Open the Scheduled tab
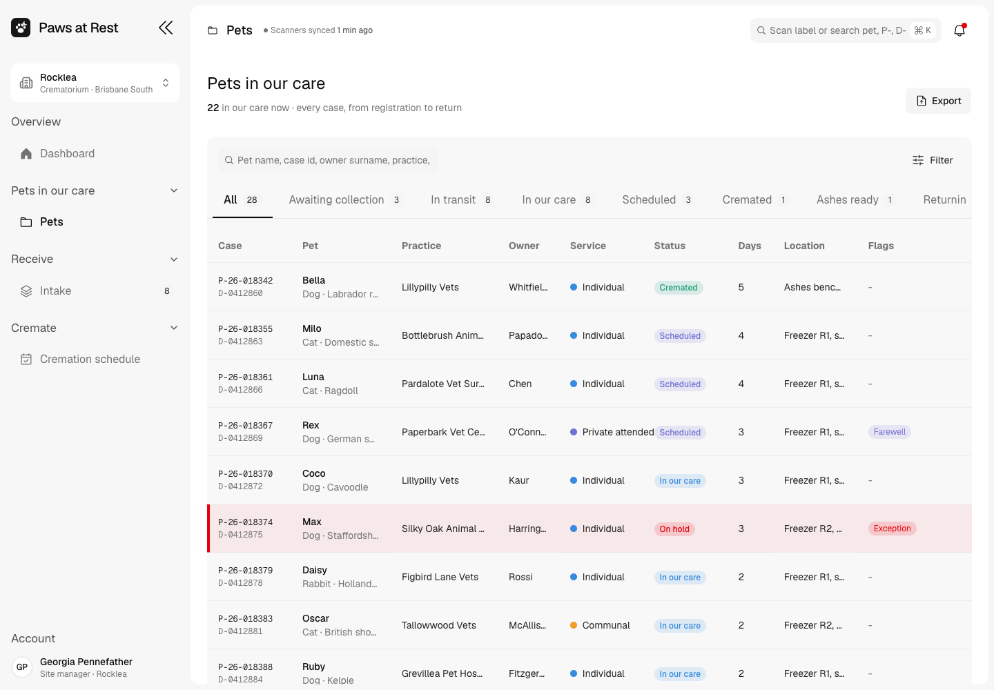994x690 pixels. [x=657, y=200]
